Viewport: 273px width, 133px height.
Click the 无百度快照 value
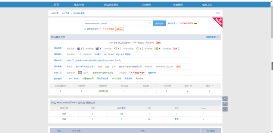(x=103, y=91)
